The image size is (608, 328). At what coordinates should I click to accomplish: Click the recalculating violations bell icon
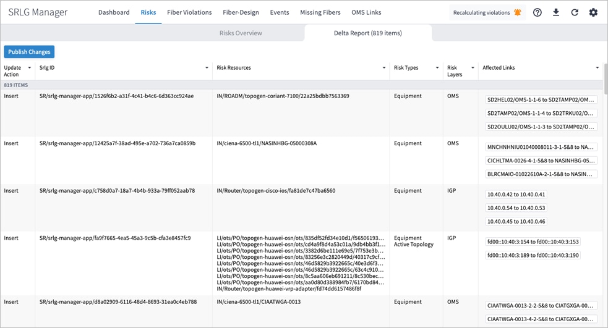click(517, 12)
